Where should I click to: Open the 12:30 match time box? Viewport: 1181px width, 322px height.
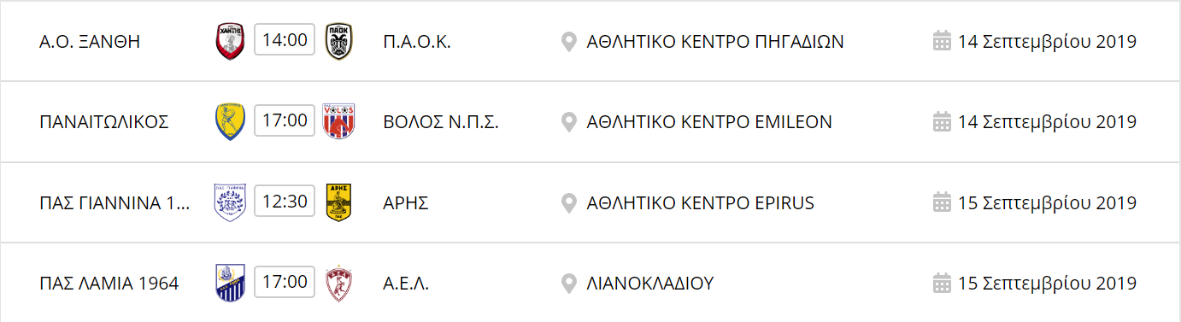(x=285, y=202)
